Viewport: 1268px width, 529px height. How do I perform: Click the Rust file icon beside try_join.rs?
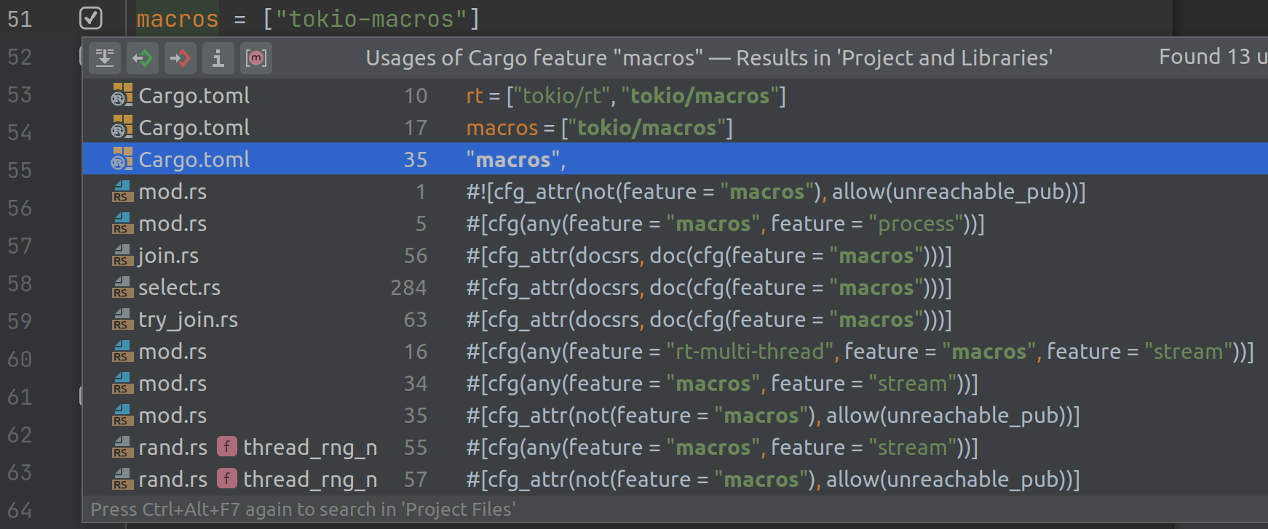121,319
